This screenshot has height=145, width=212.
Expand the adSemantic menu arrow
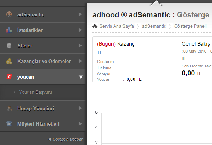[x=80, y=14]
